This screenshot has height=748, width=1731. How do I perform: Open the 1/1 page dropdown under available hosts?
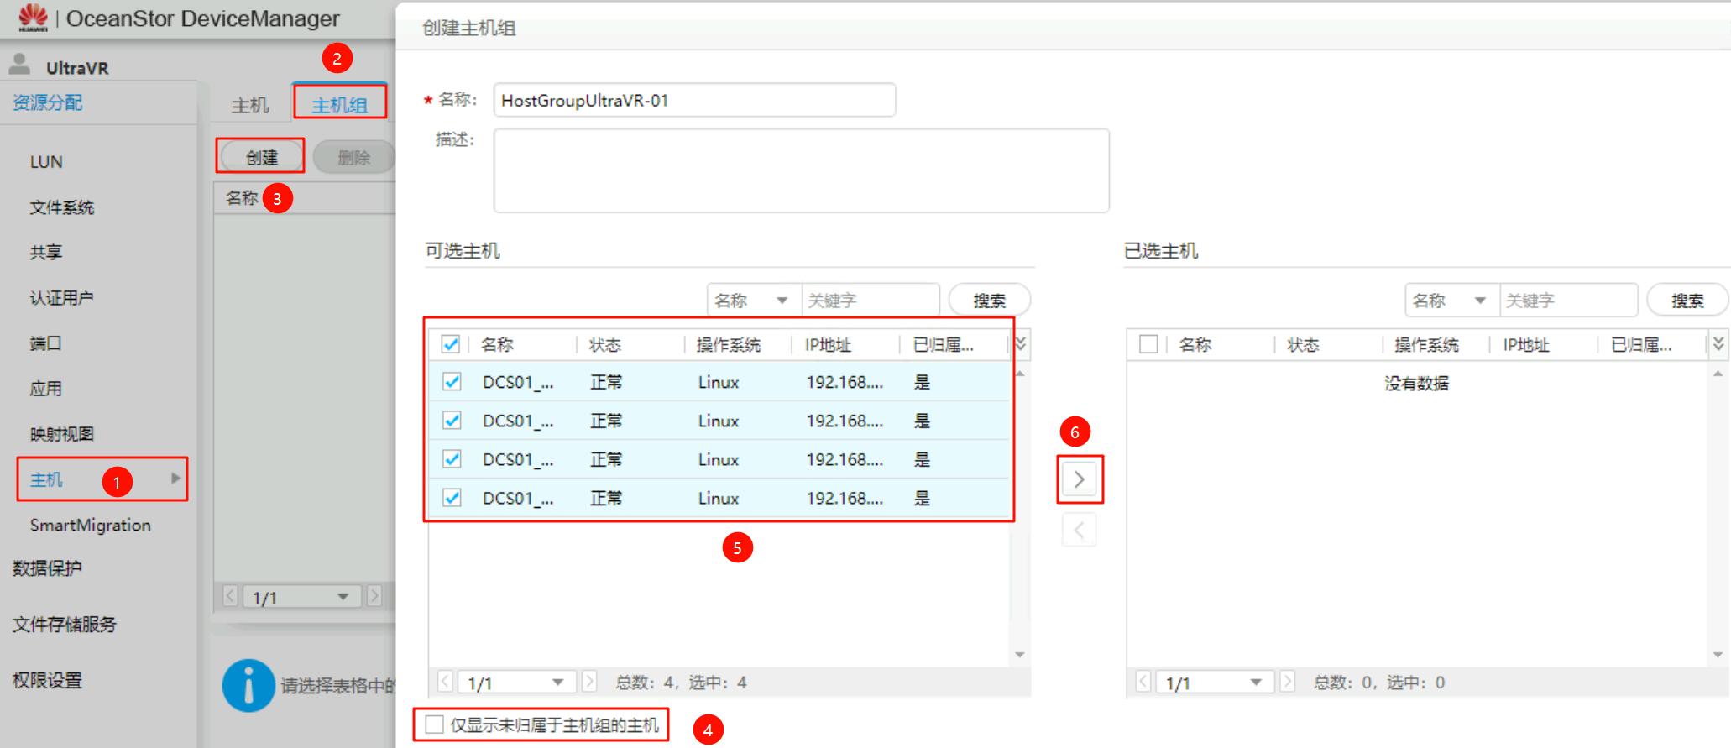[515, 682]
